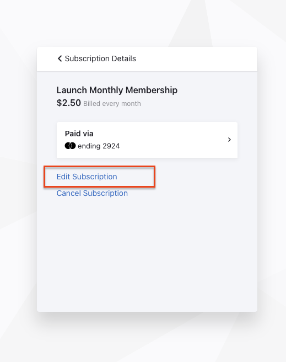Select the card ending 2924 text
Screen dimensions: 286x362
point(99,146)
